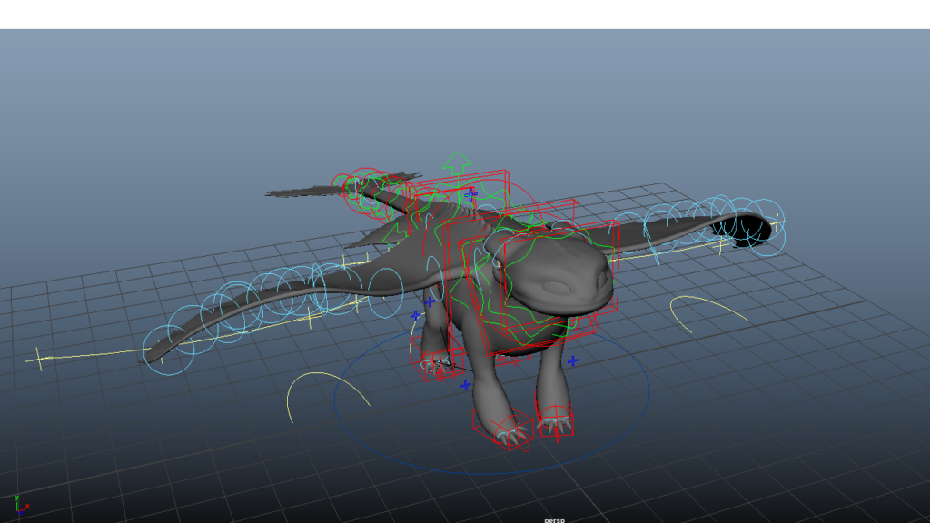The height and width of the screenshot is (523, 930).
Task: Select the yellow cross at far left curve end
Action: [x=39, y=359]
